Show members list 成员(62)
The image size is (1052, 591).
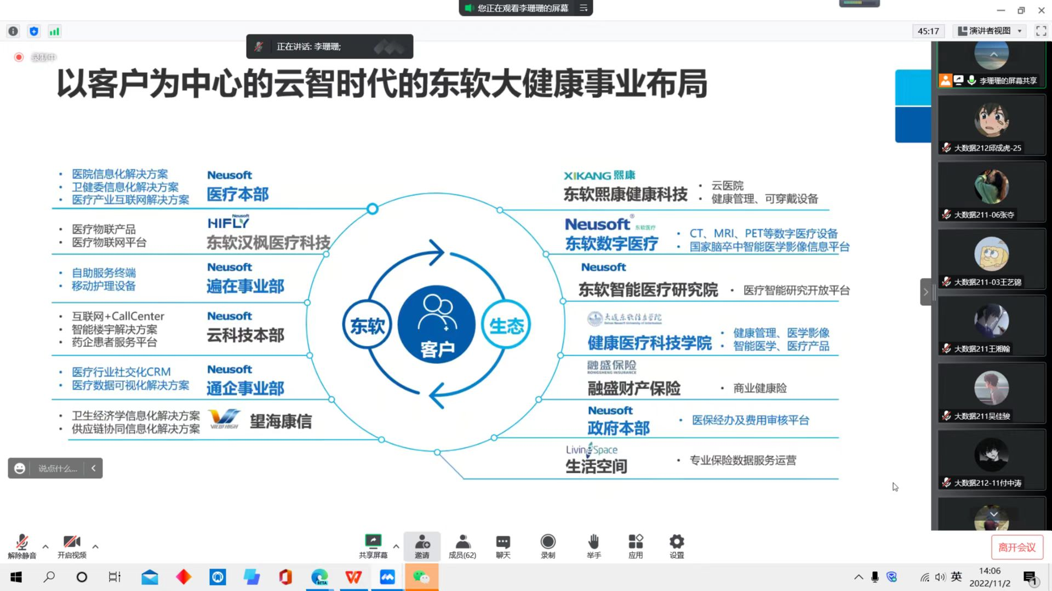click(462, 546)
